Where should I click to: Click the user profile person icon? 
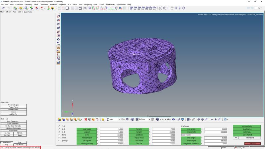click(48, 8)
